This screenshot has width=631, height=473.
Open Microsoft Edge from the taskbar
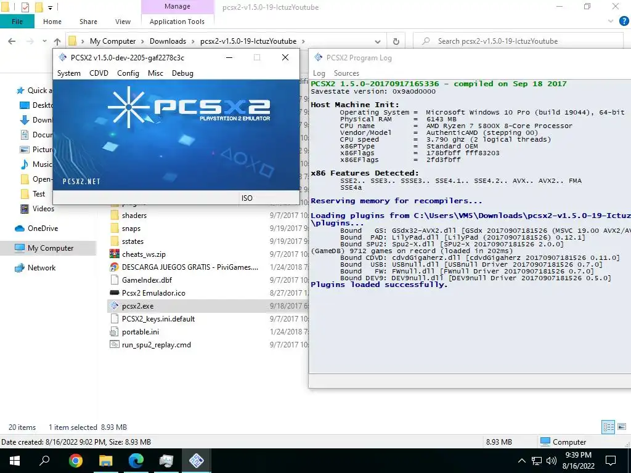[x=136, y=461]
